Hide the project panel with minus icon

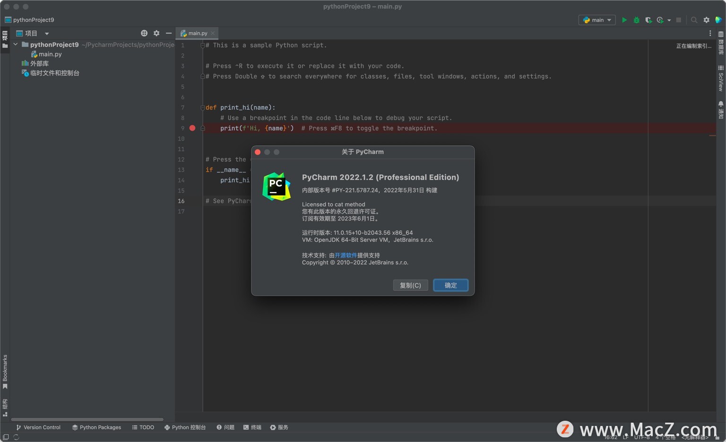click(x=169, y=33)
